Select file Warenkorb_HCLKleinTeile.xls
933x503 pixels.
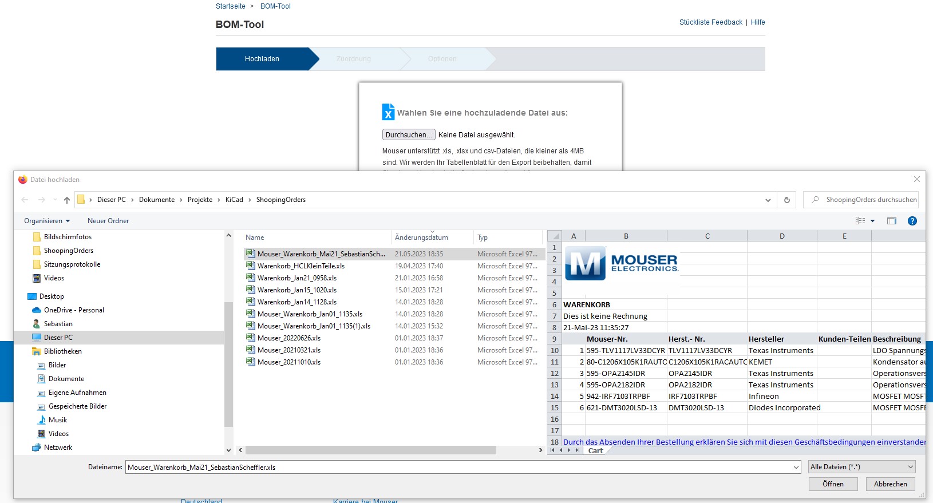[301, 266]
